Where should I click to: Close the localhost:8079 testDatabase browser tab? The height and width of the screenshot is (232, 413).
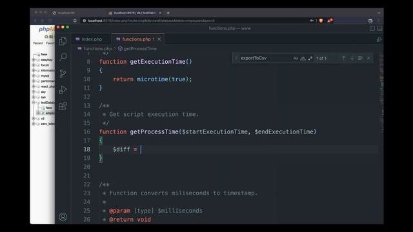point(160,13)
